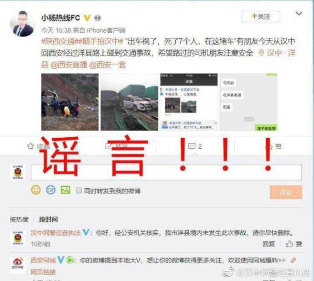Switch to 按热度 sorting tab
Screen dimensions: 314x281
coord(19,219)
